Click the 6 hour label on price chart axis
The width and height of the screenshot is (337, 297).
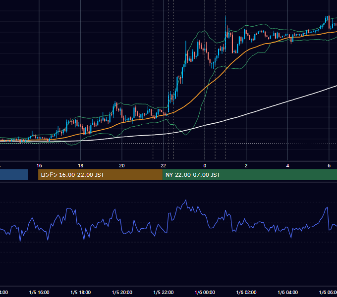coord(329,166)
